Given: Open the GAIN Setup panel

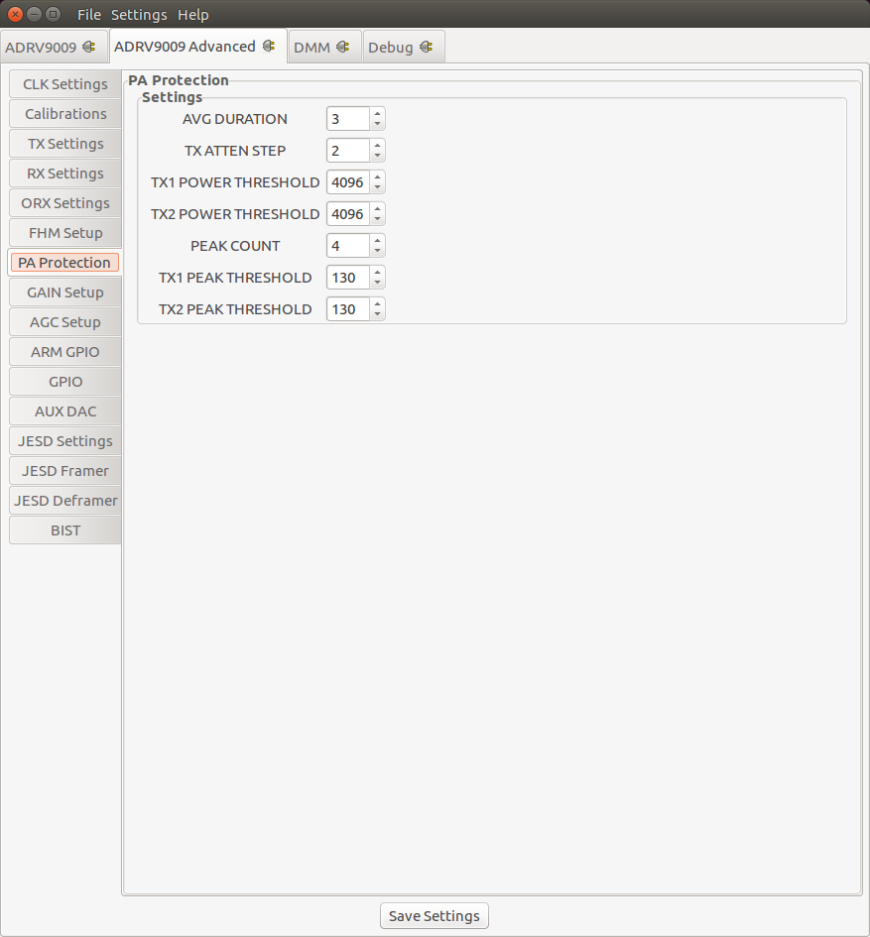Looking at the screenshot, I should (x=64, y=292).
